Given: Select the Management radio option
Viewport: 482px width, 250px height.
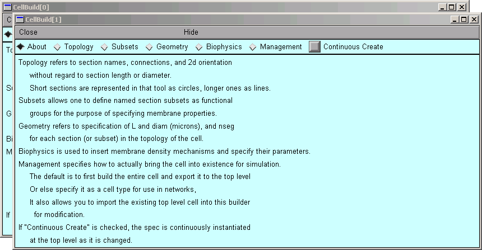Looking at the screenshot, I should [x=253, y=47].
